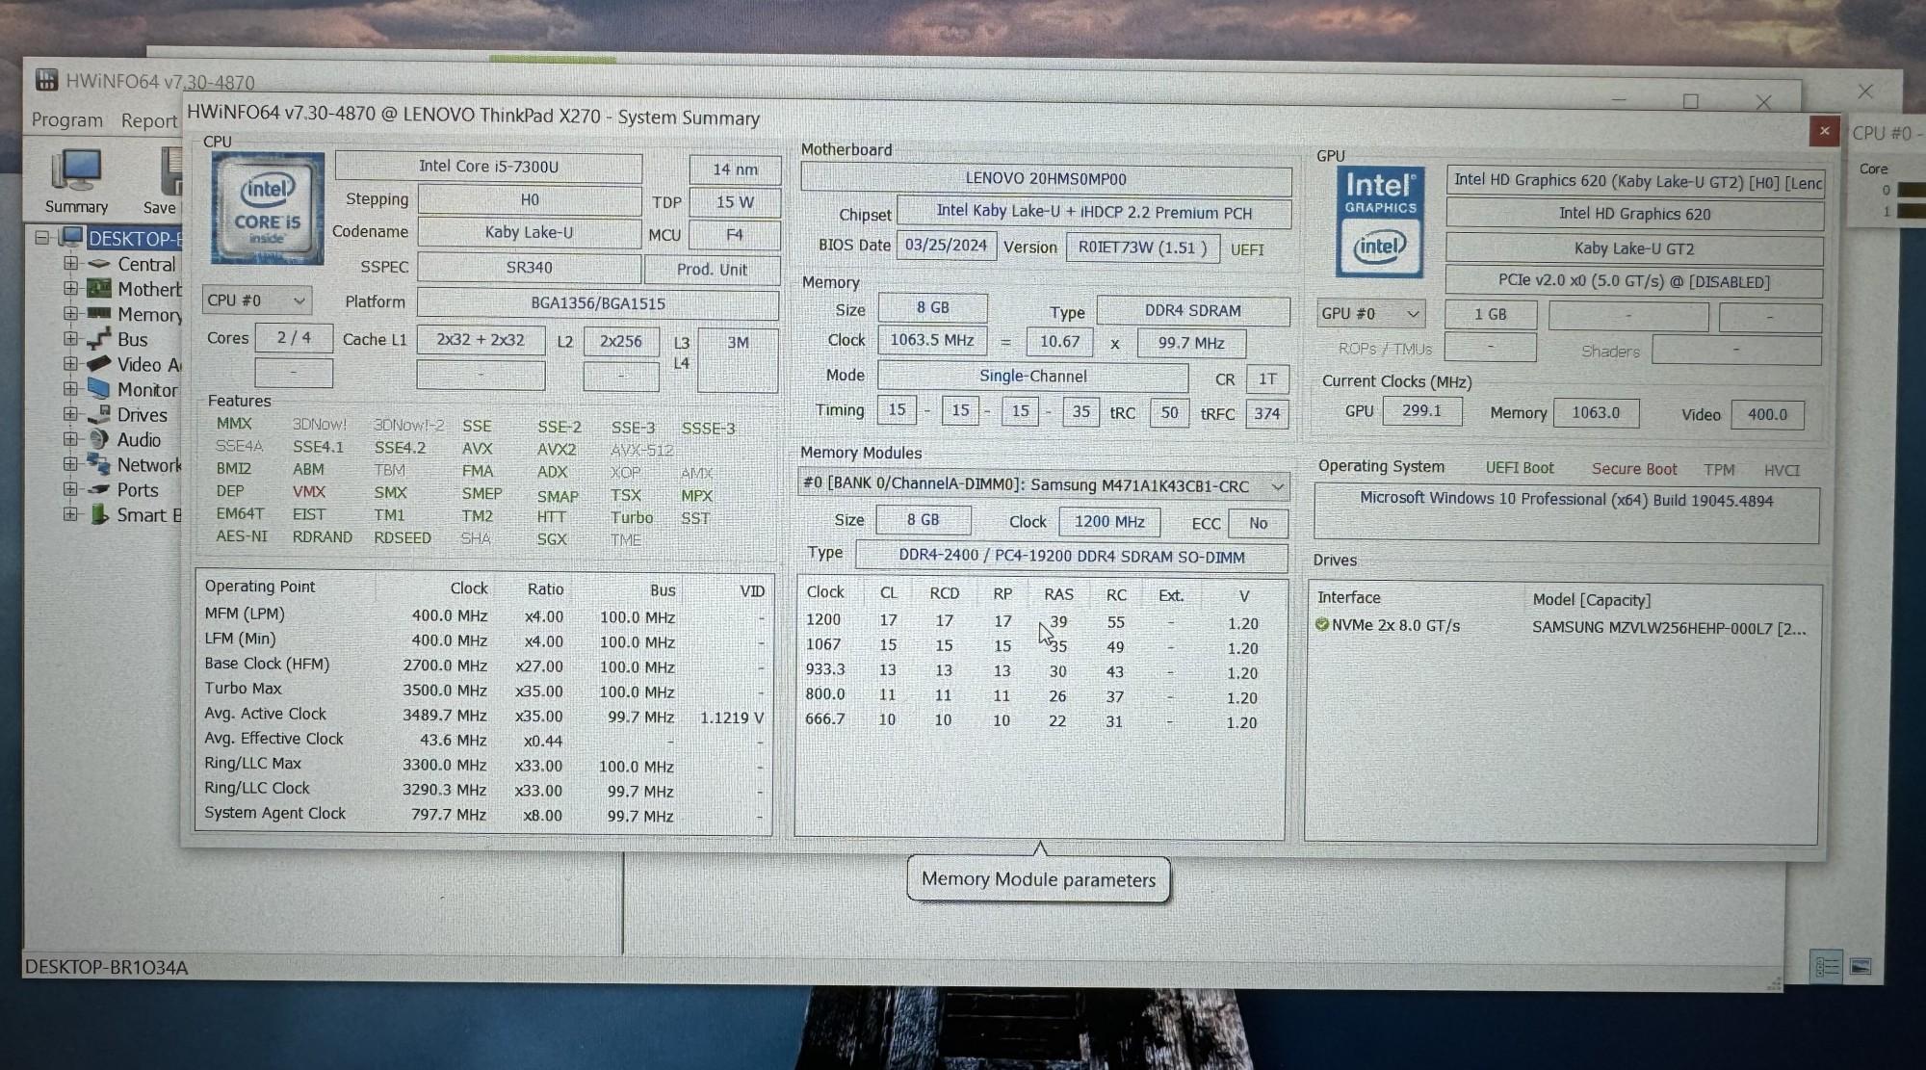Click the Audio speaker tree icon
This screenshot has height=1070, width=1926.
(99, 439)
